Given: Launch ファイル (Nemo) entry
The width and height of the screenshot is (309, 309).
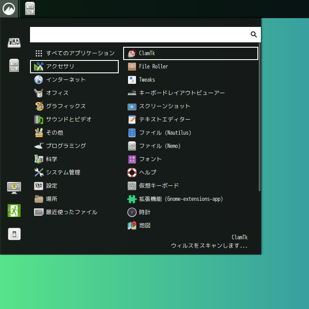Looking at the screenshot, I should point(159,146).
